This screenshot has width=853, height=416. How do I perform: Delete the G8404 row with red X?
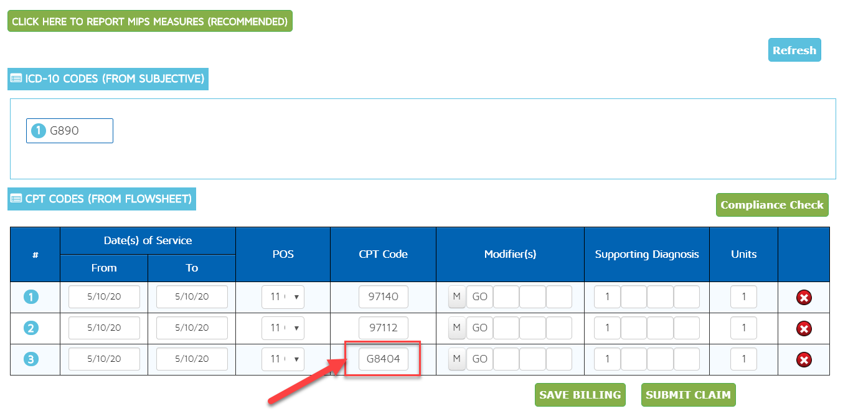point(804,359)
